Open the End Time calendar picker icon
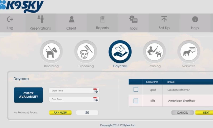Image resolution: width=213 pixels, height=128 pixels. coord(96,99)
